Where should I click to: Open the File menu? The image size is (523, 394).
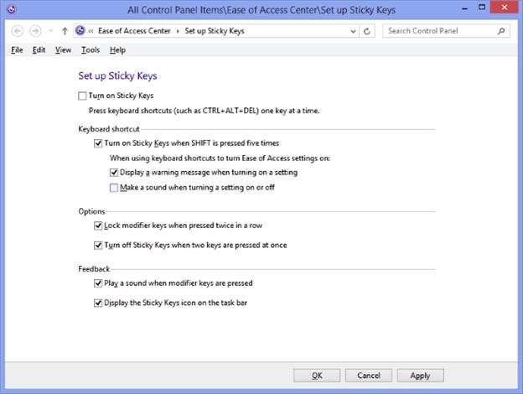click(17, 50)
